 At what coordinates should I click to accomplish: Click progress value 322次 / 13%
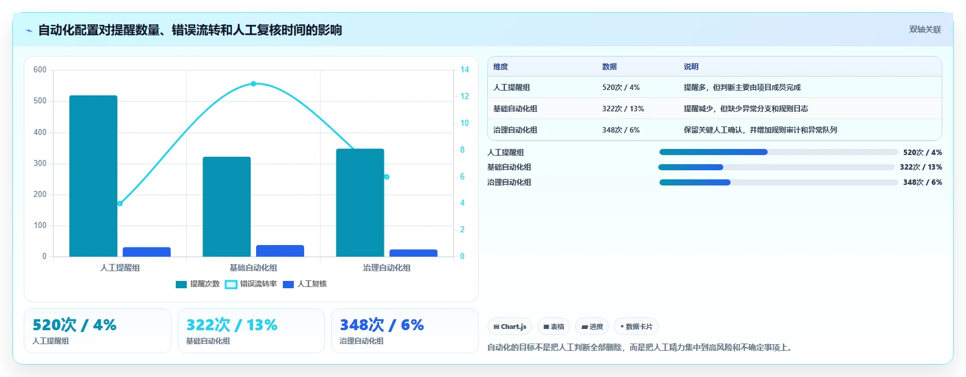pos(921,167)
